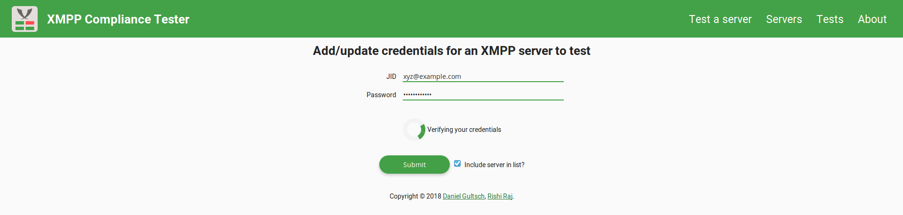903x215 pixels.
Task: Click the XMPP Compliance Tester logo icon
Action: click(24, 19)
